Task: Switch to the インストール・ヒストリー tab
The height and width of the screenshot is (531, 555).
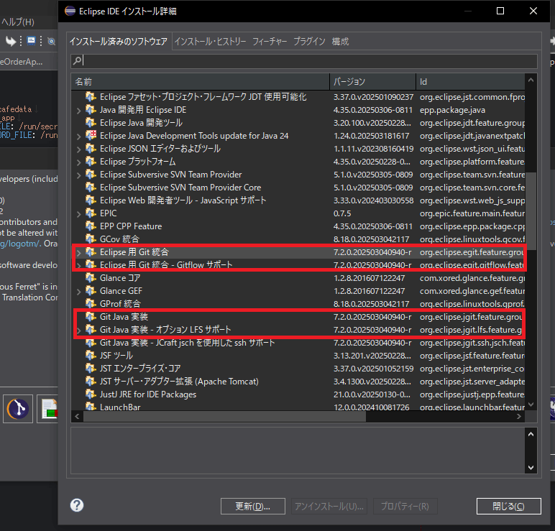Action: [x=210, y=42]
